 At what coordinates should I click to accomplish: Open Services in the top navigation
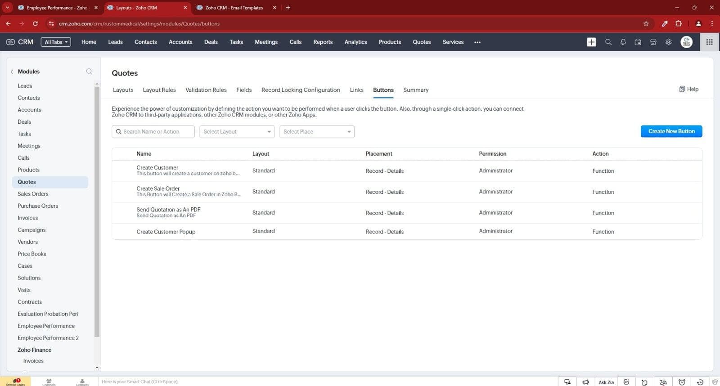tap(453, 42)
